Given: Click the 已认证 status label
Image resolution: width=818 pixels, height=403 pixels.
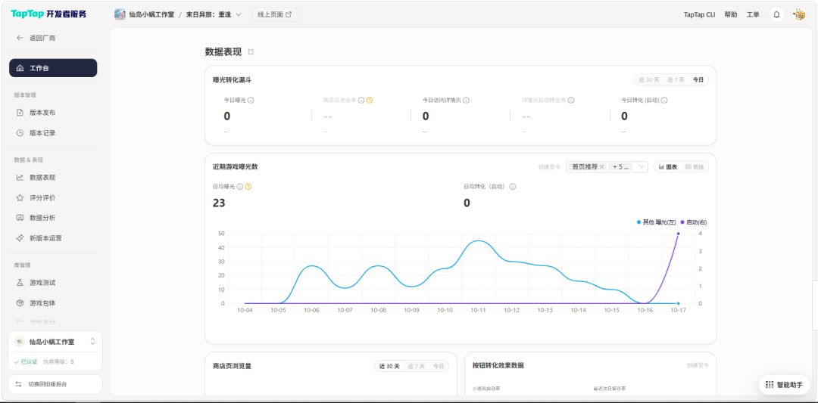Looking at the screenshot, I should [26, 361].
